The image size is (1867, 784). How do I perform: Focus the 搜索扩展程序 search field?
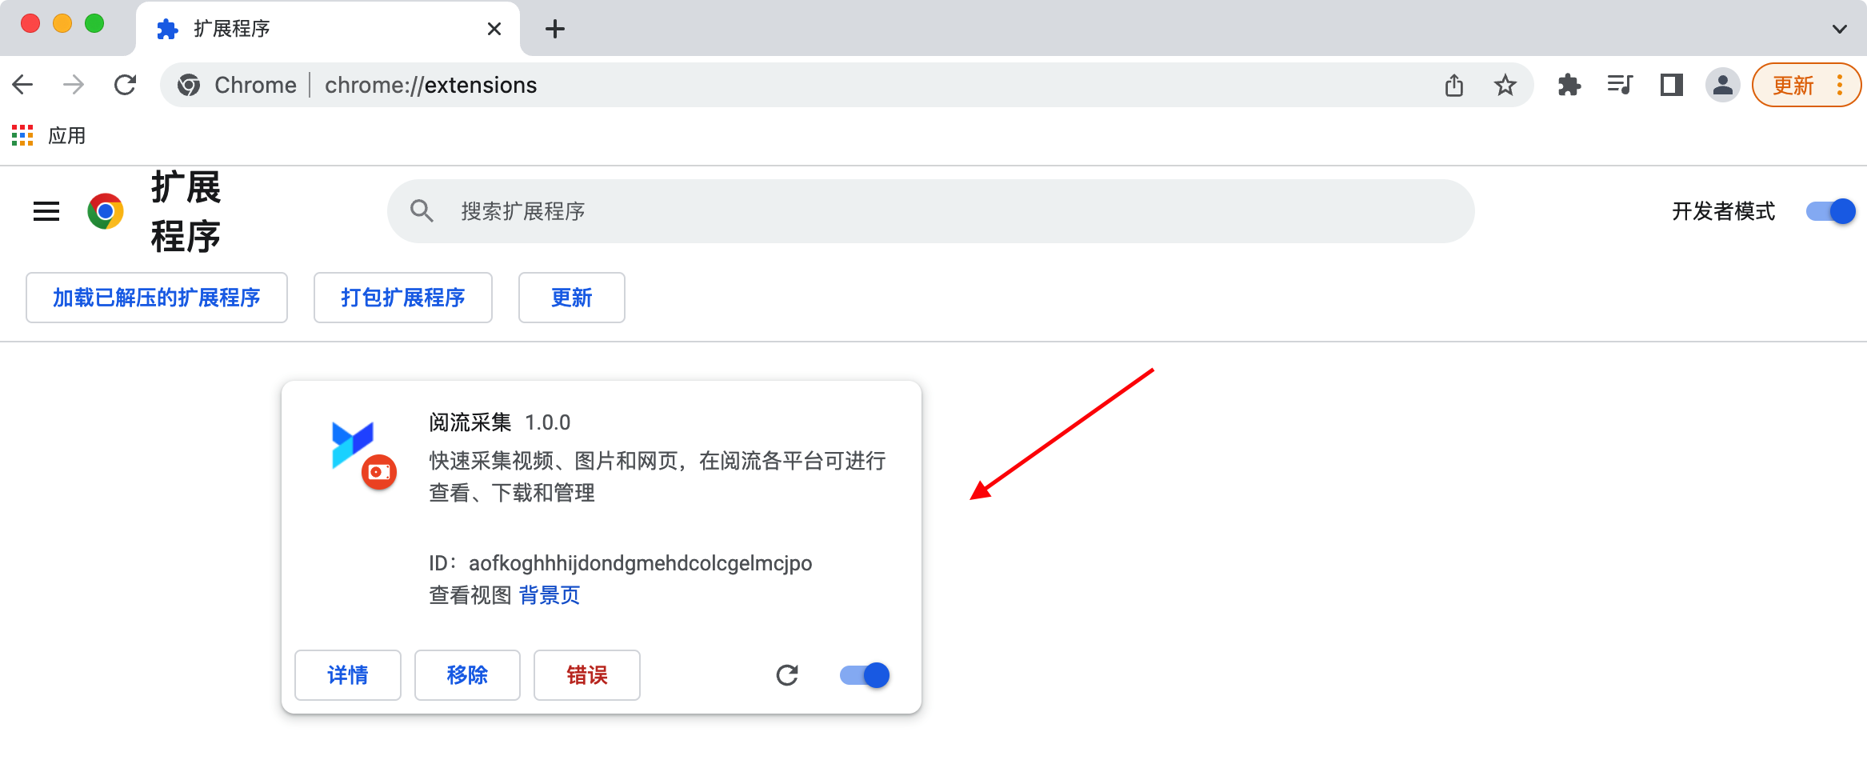931,211
